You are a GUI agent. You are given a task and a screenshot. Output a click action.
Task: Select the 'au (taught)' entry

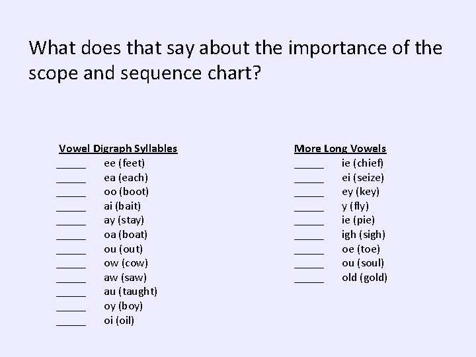pyautogui.click(x=130, y=292)
